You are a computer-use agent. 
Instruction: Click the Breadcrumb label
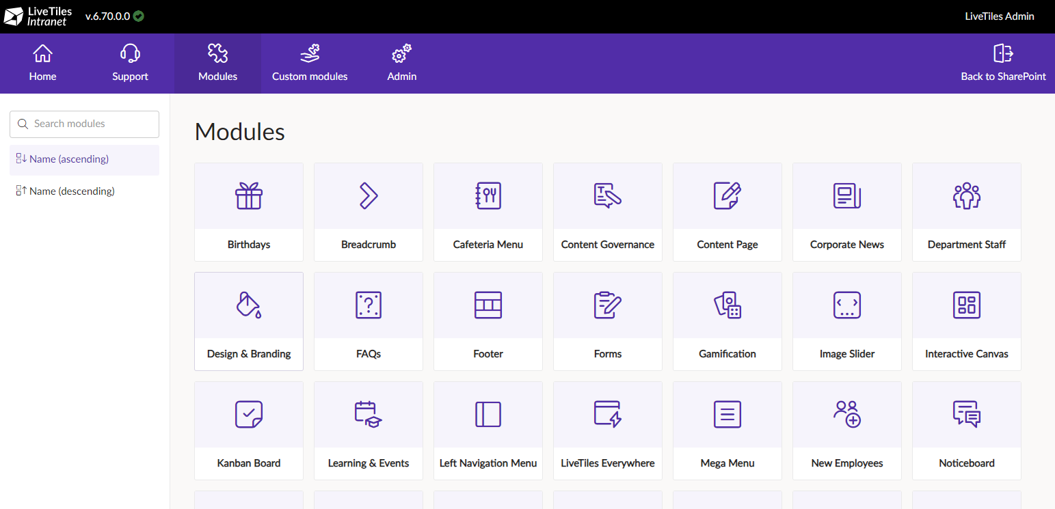pyautogui.click(x=369, y=245)
